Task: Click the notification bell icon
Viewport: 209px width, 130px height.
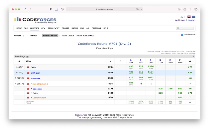Action: (182, 17)
